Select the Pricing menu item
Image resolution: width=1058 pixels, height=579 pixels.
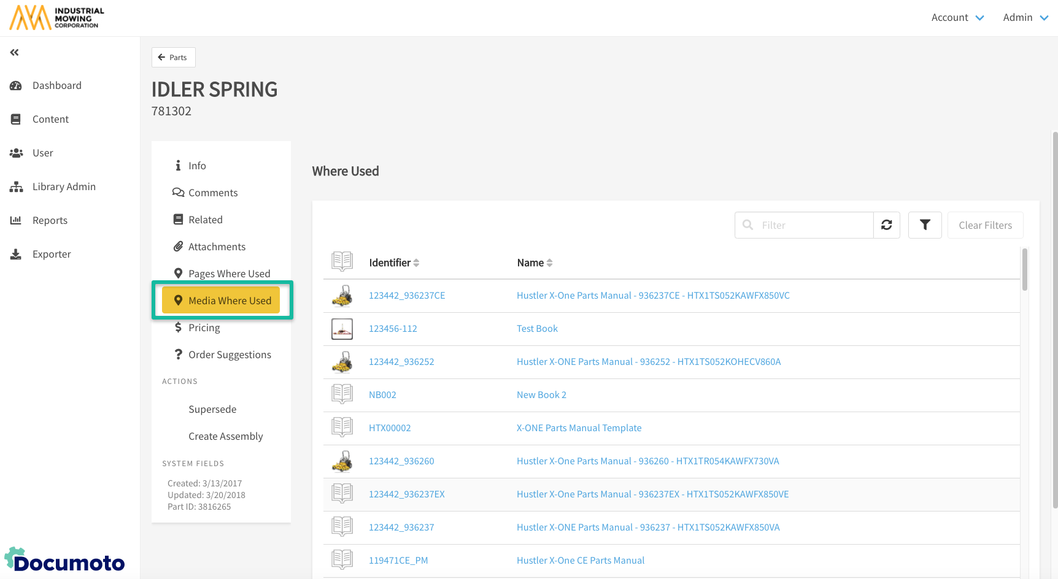204,328
